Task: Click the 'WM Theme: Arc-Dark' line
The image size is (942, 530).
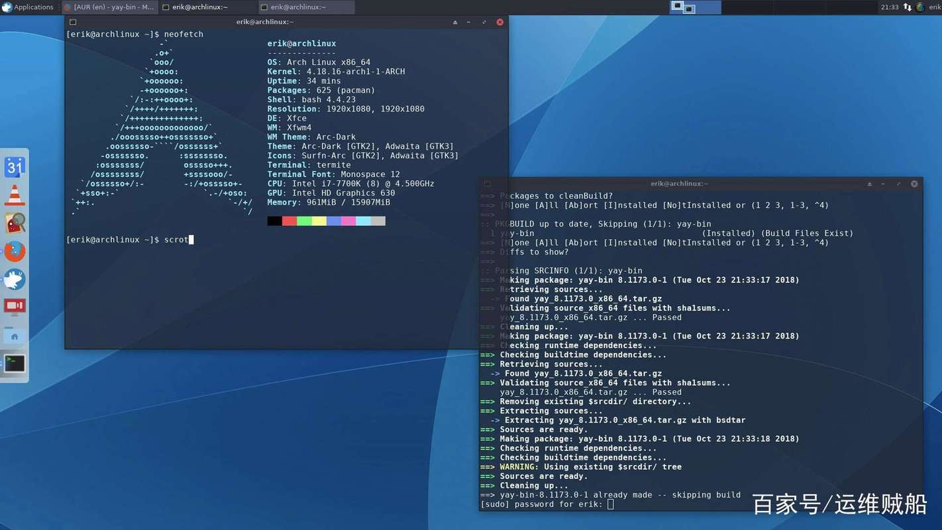Action: click(311, 137)
